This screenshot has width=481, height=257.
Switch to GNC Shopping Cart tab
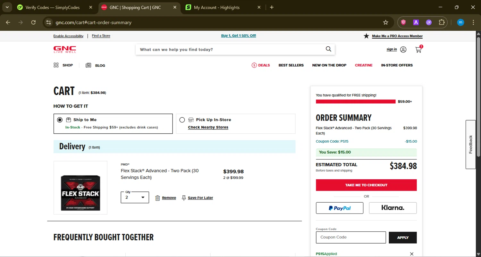click(135, 7)
